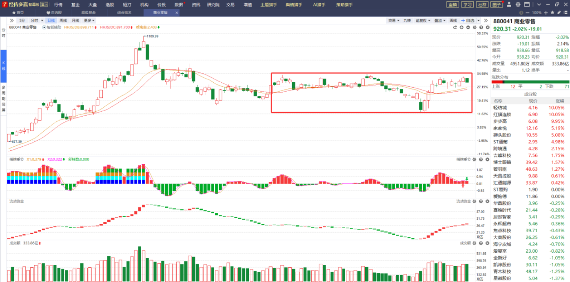Click the double-arrow icon left of 5分
Image resolution: width=570 pixels, height=282 pixels.
tap(12, 20)
